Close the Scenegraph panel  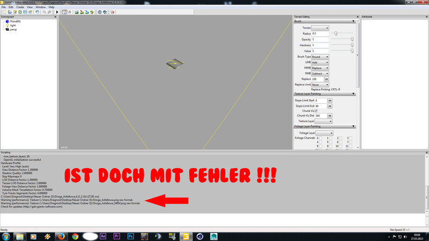55,17
